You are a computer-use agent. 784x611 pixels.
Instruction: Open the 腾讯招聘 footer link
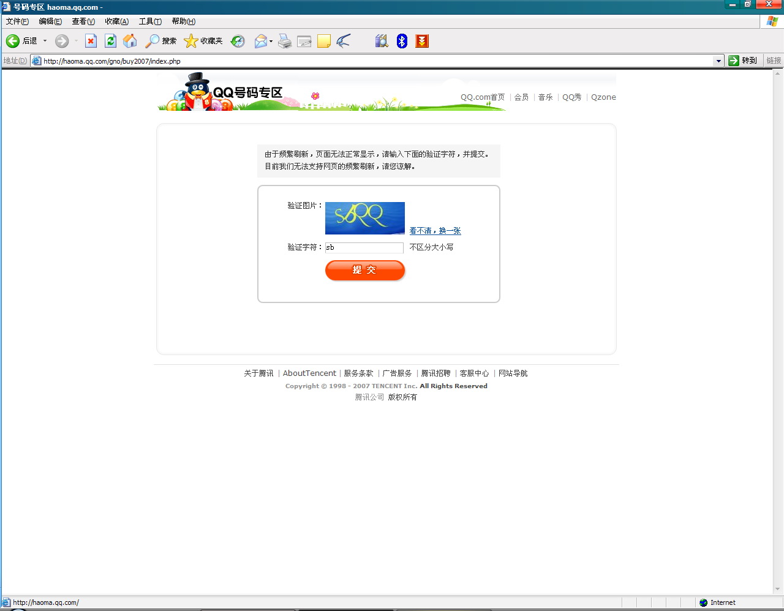[x=435, y=373]
